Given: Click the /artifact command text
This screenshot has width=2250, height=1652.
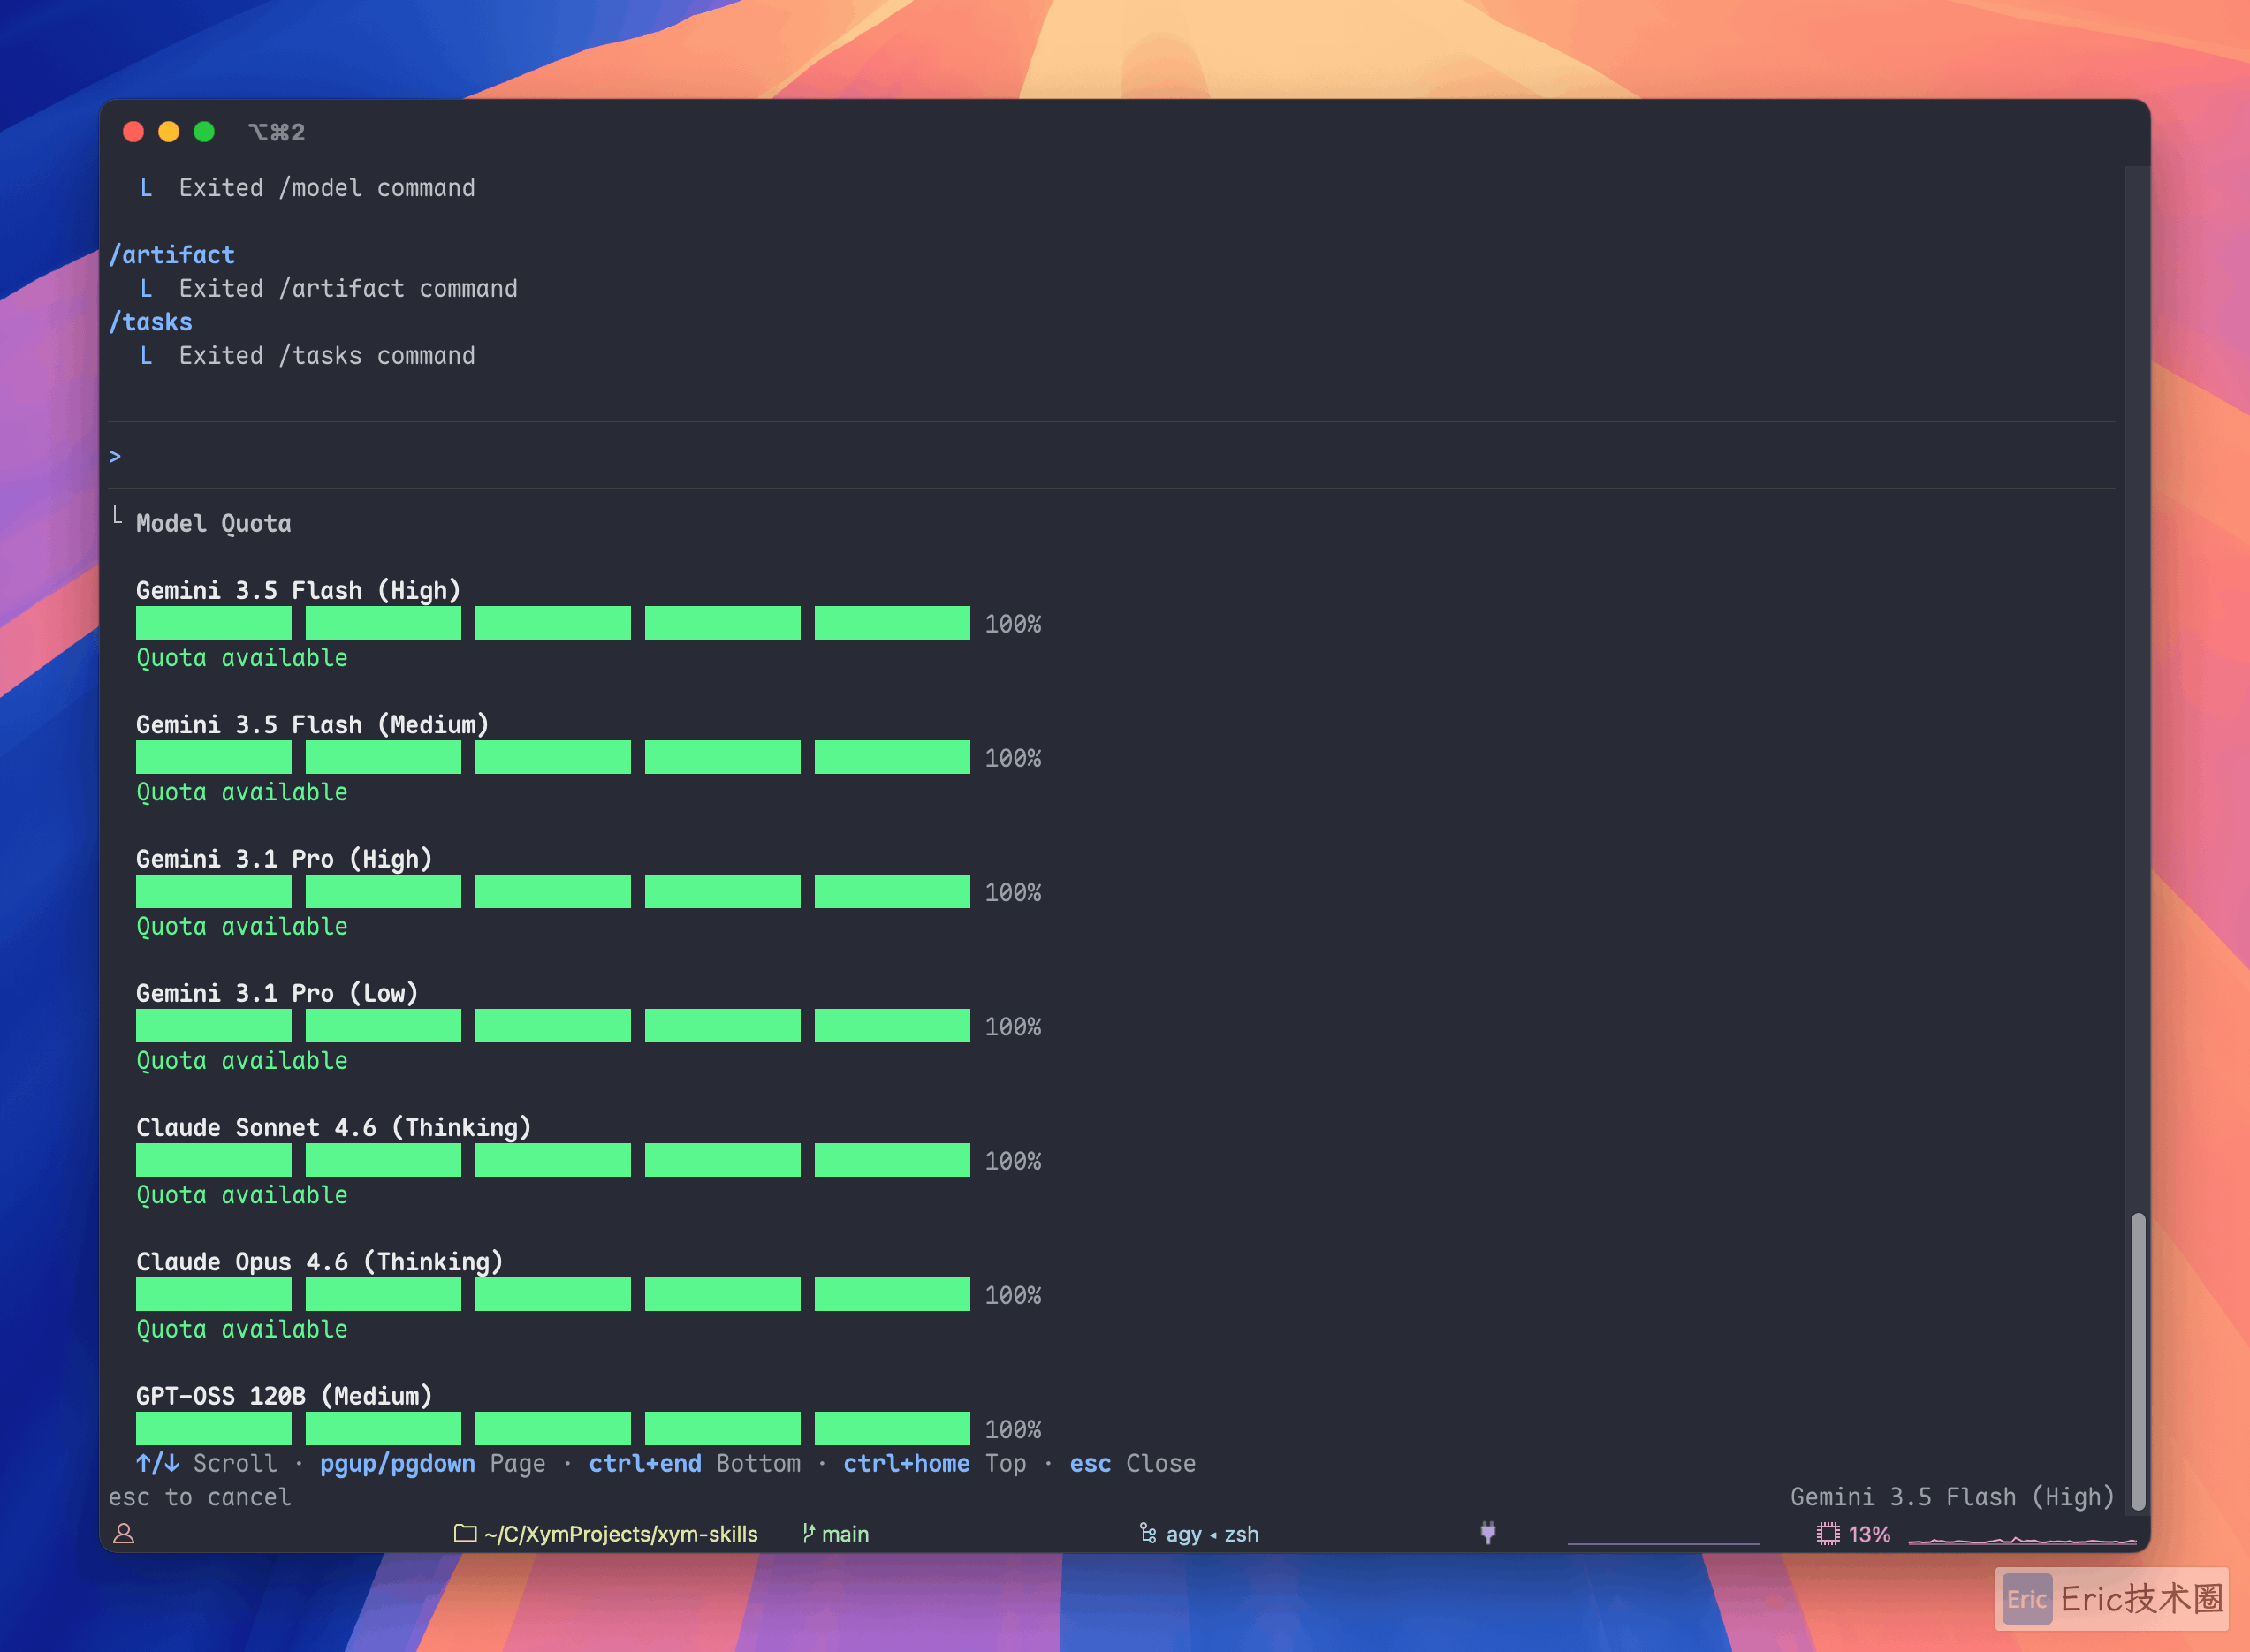Looking at the screenshot, I should [x=172, y=255].
